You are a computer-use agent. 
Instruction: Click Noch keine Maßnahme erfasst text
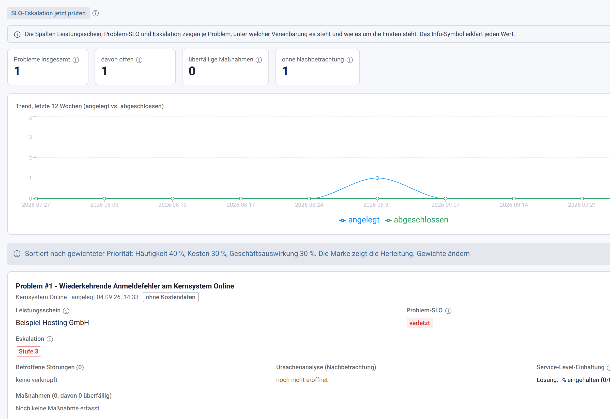click(58, 408)
